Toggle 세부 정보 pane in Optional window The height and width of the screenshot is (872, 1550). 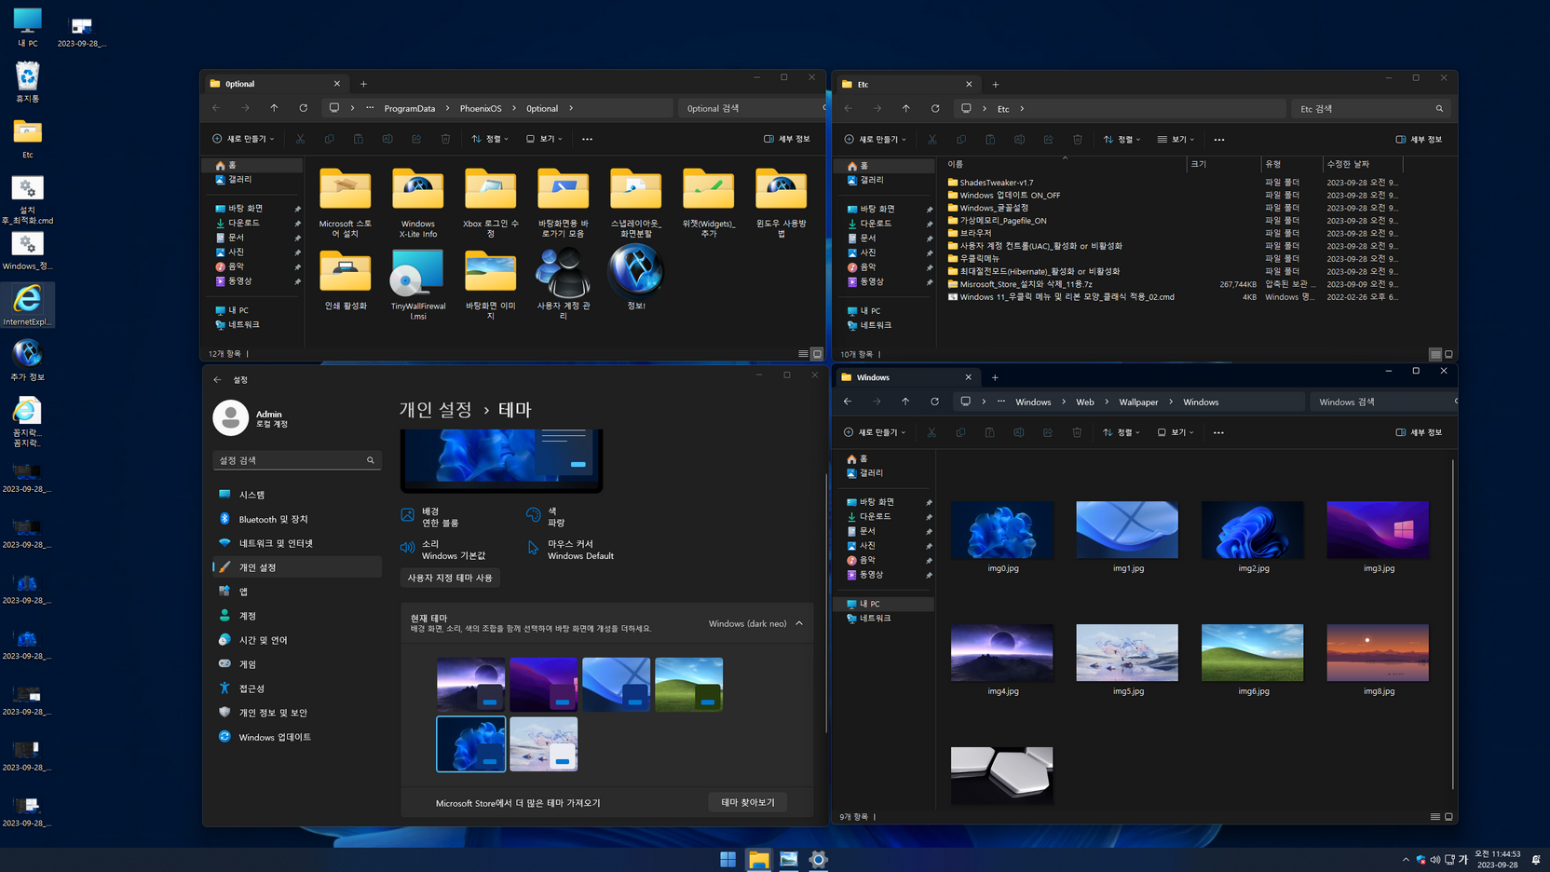click(x=787, y=139)
